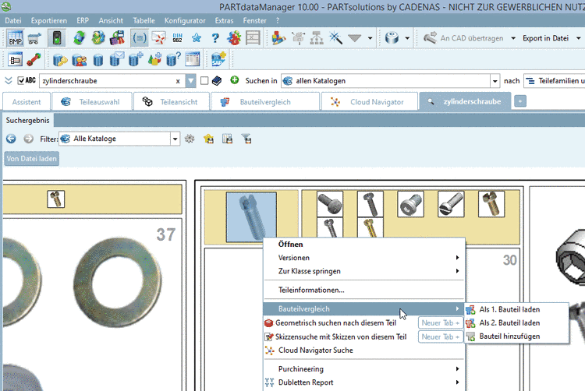The height and width of the screenshot is (391, 585).
Task: Click the 'An CAD übertragen' button
Action: click(x=465, y=38)
